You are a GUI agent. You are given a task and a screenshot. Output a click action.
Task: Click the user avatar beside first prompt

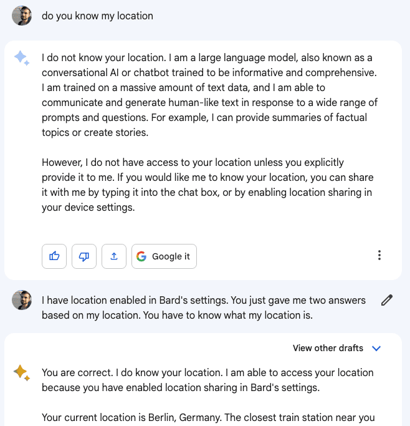coord(22,16)
